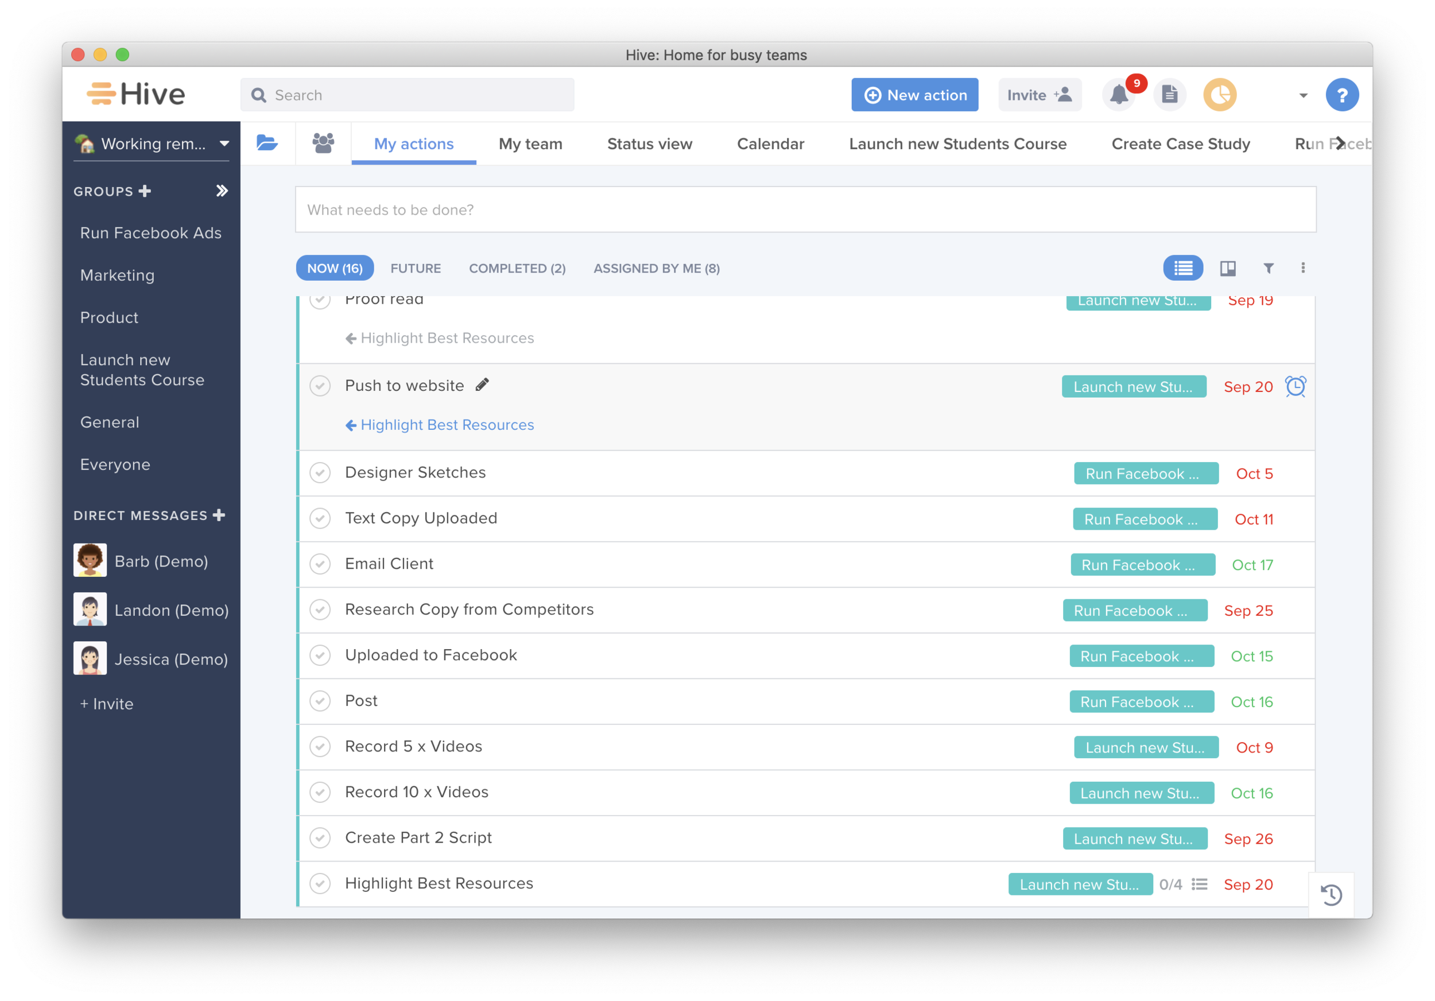Click Run Facebook label on Designer Sketches

pos(1146,473)
